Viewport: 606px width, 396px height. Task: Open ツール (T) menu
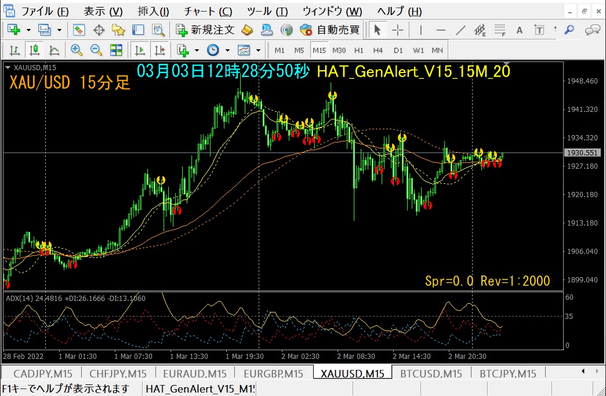pyautogui.click(x=267, y=11)
